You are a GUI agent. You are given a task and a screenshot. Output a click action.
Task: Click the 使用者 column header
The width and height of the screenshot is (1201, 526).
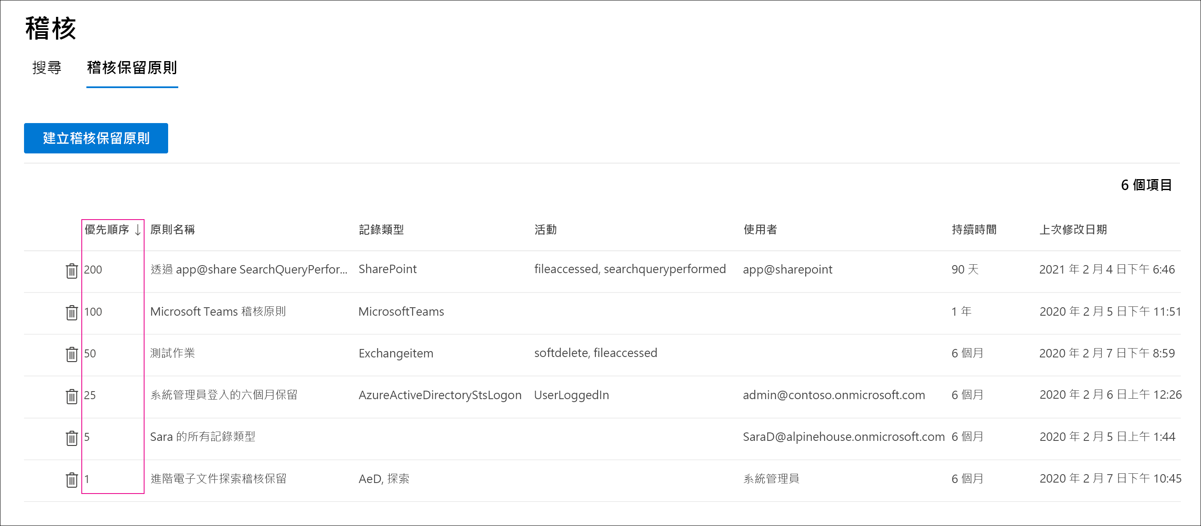pos(760,229)
